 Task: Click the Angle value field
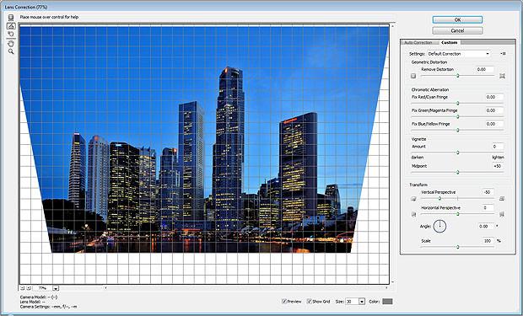pos(486,226)
